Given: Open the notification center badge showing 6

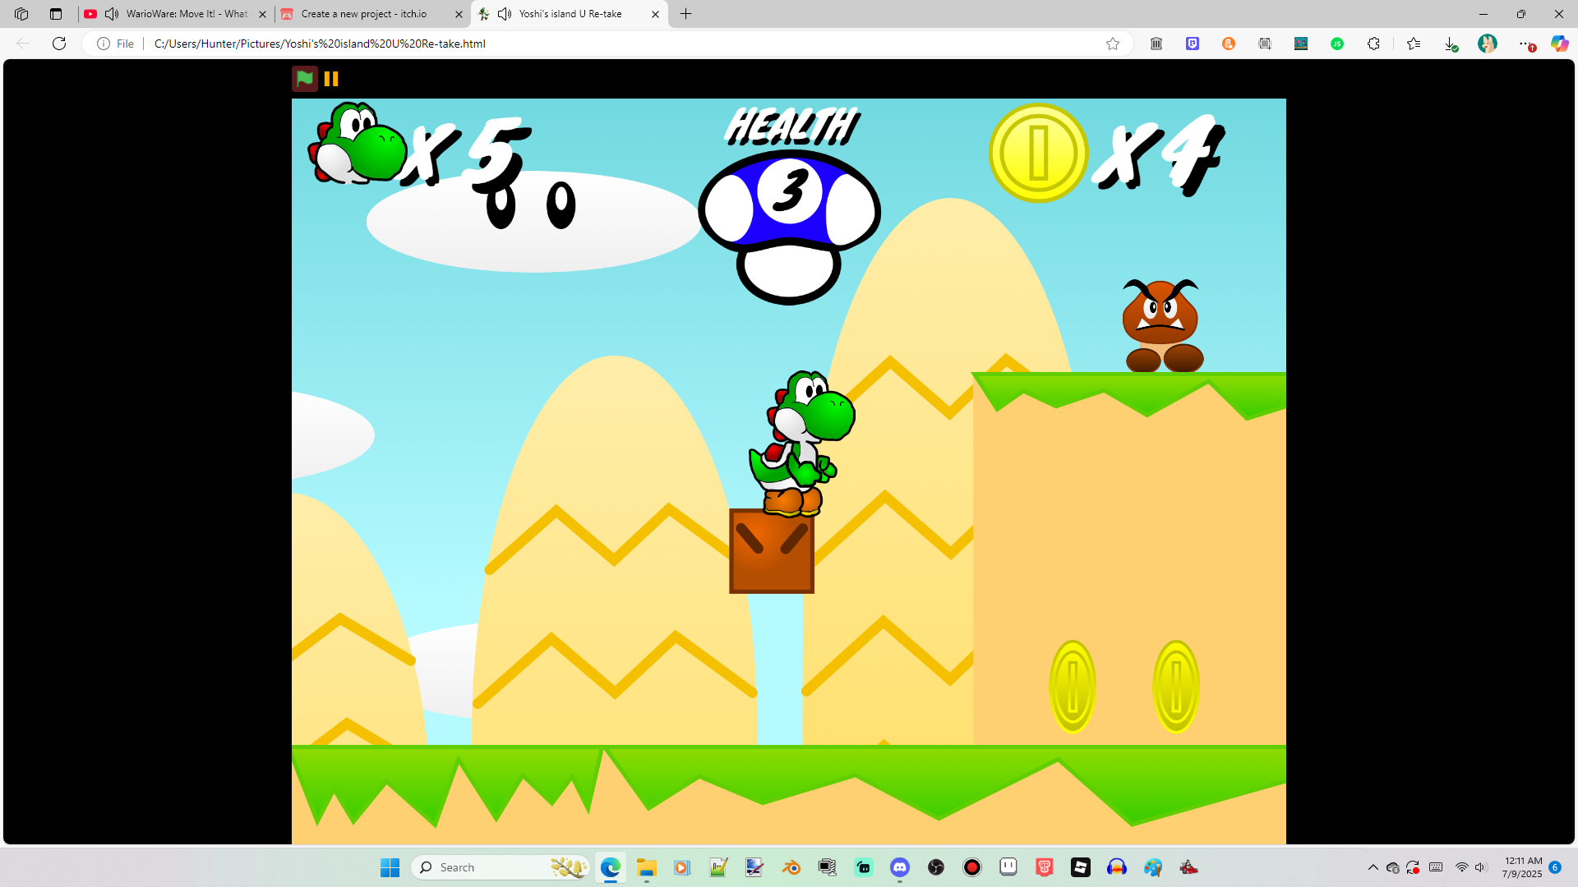Looking at the screenshot, I should 1555,867.
